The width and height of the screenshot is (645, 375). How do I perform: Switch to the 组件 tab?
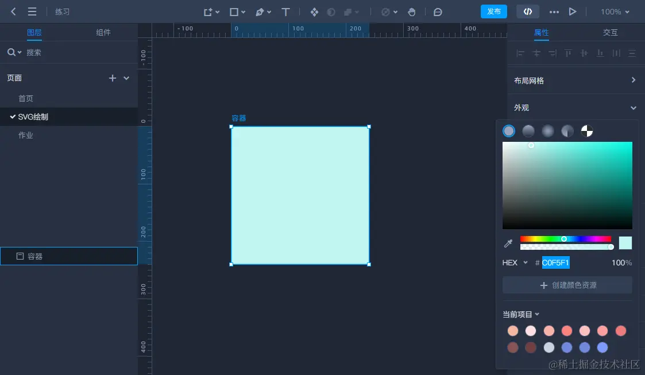(x=103, y=33)
